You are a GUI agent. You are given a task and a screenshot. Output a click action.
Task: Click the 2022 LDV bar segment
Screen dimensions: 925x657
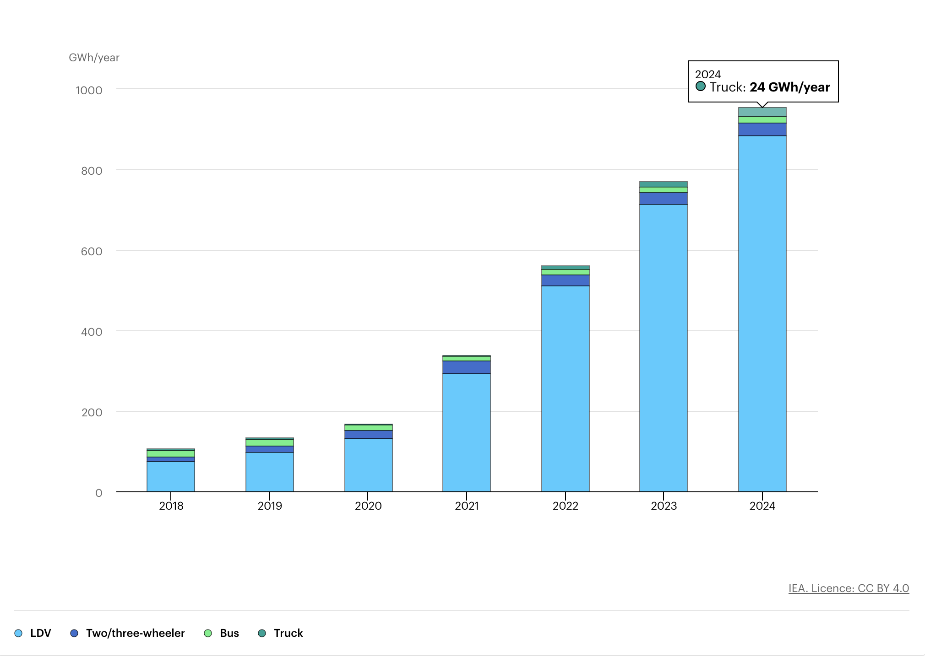pyautogui.click(x=565, y=389)
